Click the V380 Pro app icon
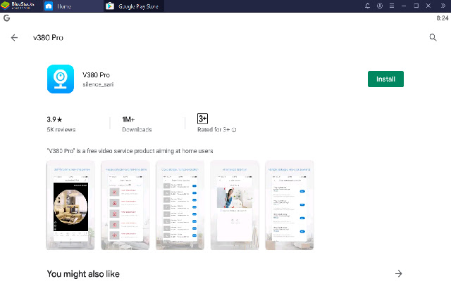 pyautogui.click(x=61, y=79)
